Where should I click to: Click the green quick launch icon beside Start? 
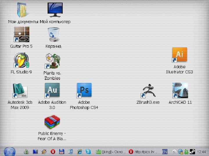(x=26, y=151)
